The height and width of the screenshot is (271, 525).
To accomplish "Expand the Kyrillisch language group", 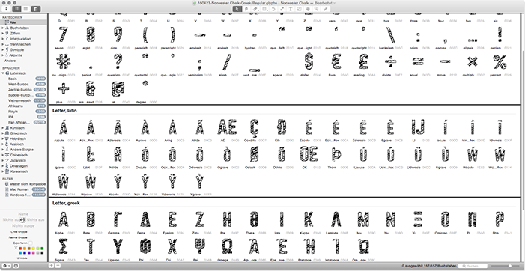I will (x=3, y=128).
